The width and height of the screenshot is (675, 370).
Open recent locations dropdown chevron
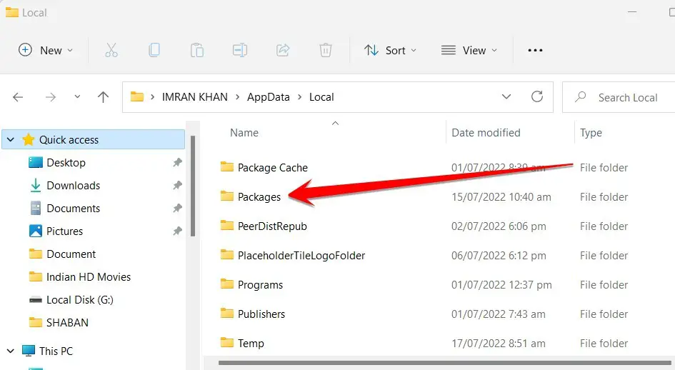[x=77, y=97]
